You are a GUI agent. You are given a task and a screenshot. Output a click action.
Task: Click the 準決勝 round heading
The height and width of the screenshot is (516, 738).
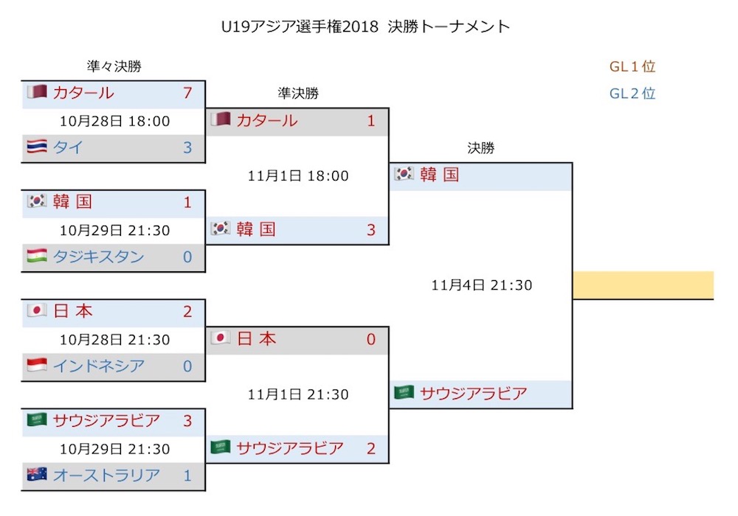coord(298,93)
